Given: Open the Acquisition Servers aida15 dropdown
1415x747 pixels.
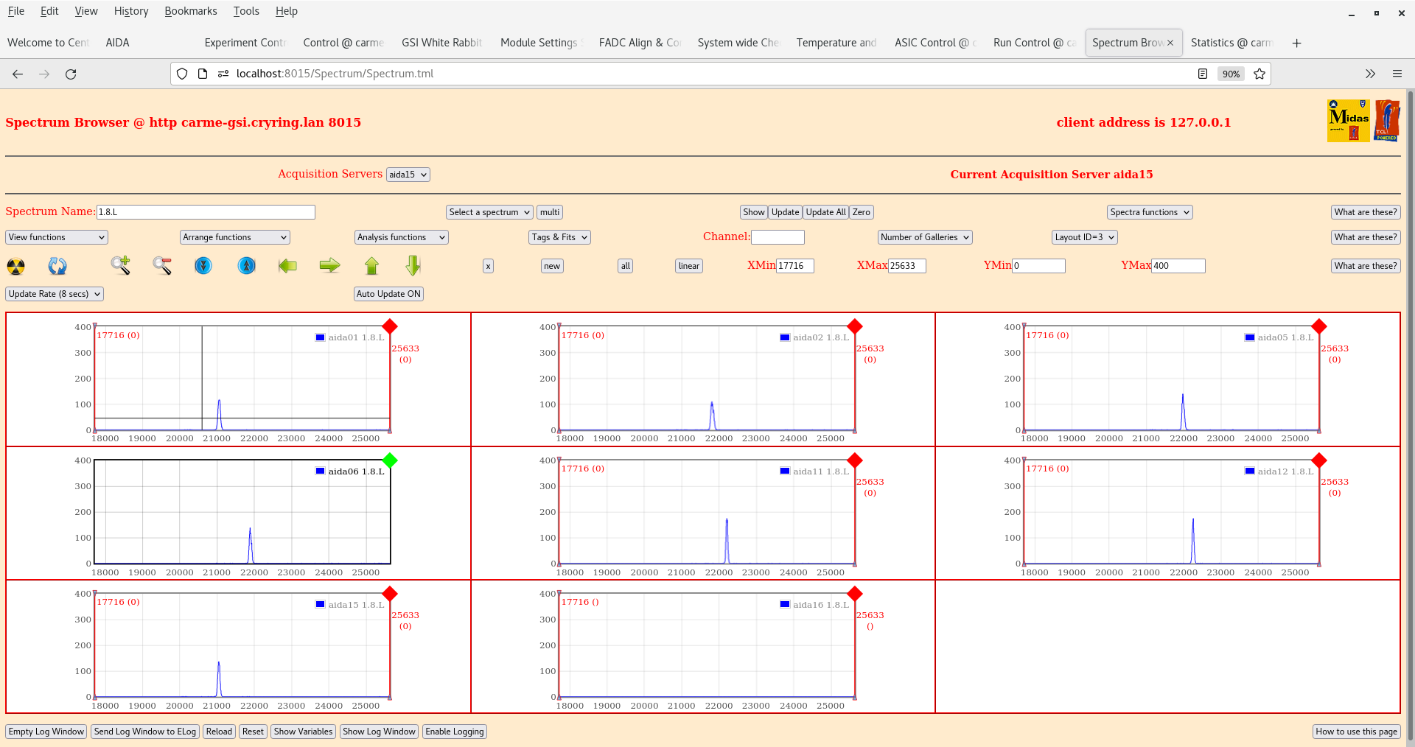Looking at the screenshot, I should point(408,175).
